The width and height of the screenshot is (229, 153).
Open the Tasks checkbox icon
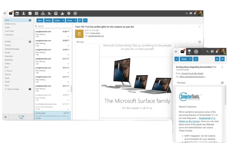[30, 13]
